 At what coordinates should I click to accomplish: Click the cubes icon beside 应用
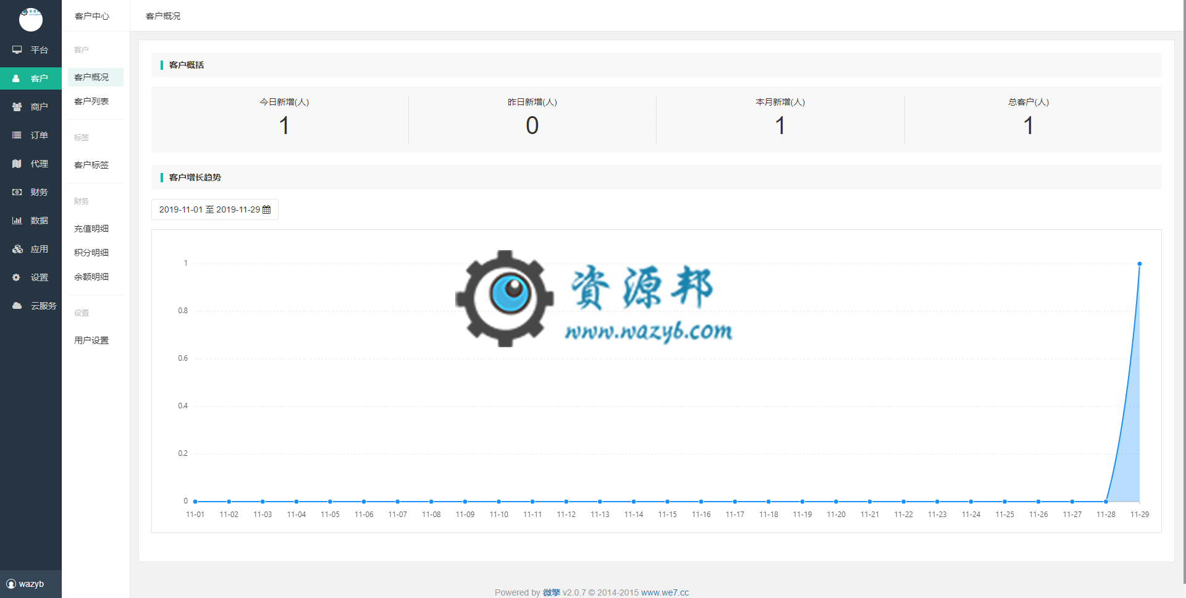[17, 249]
